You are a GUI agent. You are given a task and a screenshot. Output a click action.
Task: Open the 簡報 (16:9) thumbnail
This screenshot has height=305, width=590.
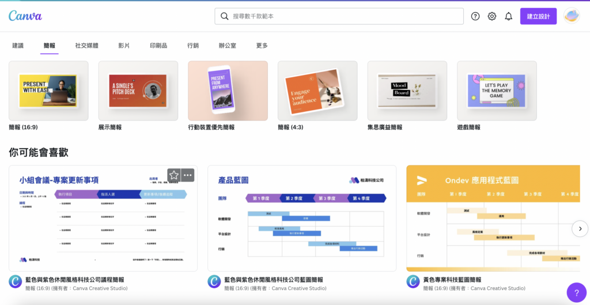click(48, 91)
